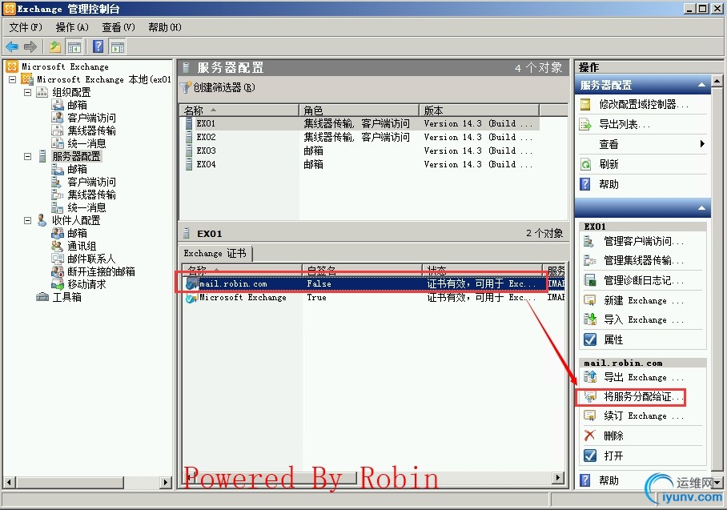
Task: Click the certificate list right scroll arrow
Action: 558,477
